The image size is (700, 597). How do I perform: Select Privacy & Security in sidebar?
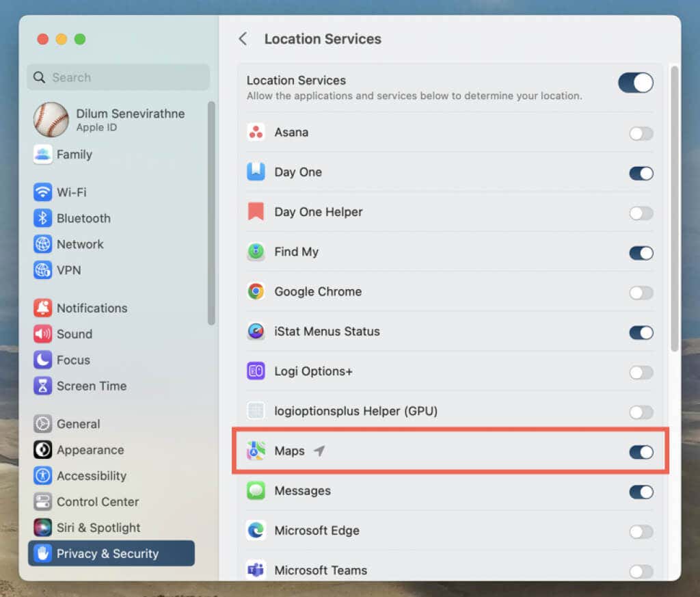tap(111, 554)
